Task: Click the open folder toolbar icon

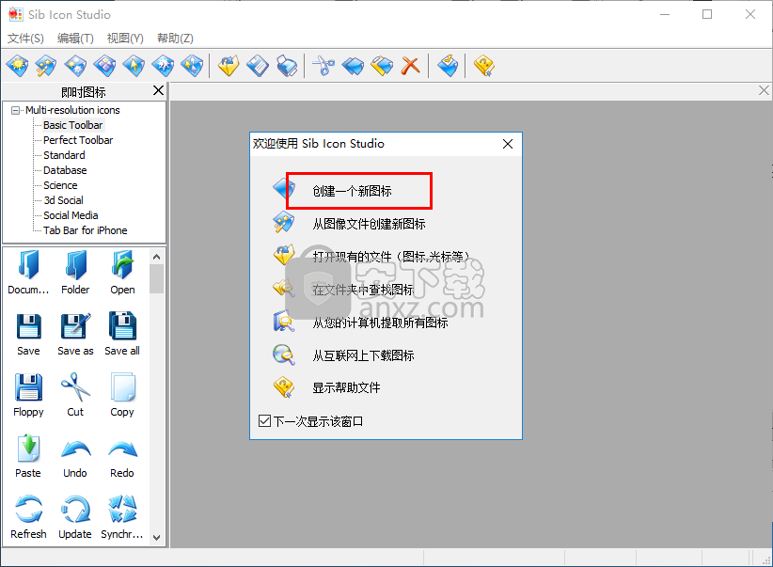Action: tap(229, 66)
